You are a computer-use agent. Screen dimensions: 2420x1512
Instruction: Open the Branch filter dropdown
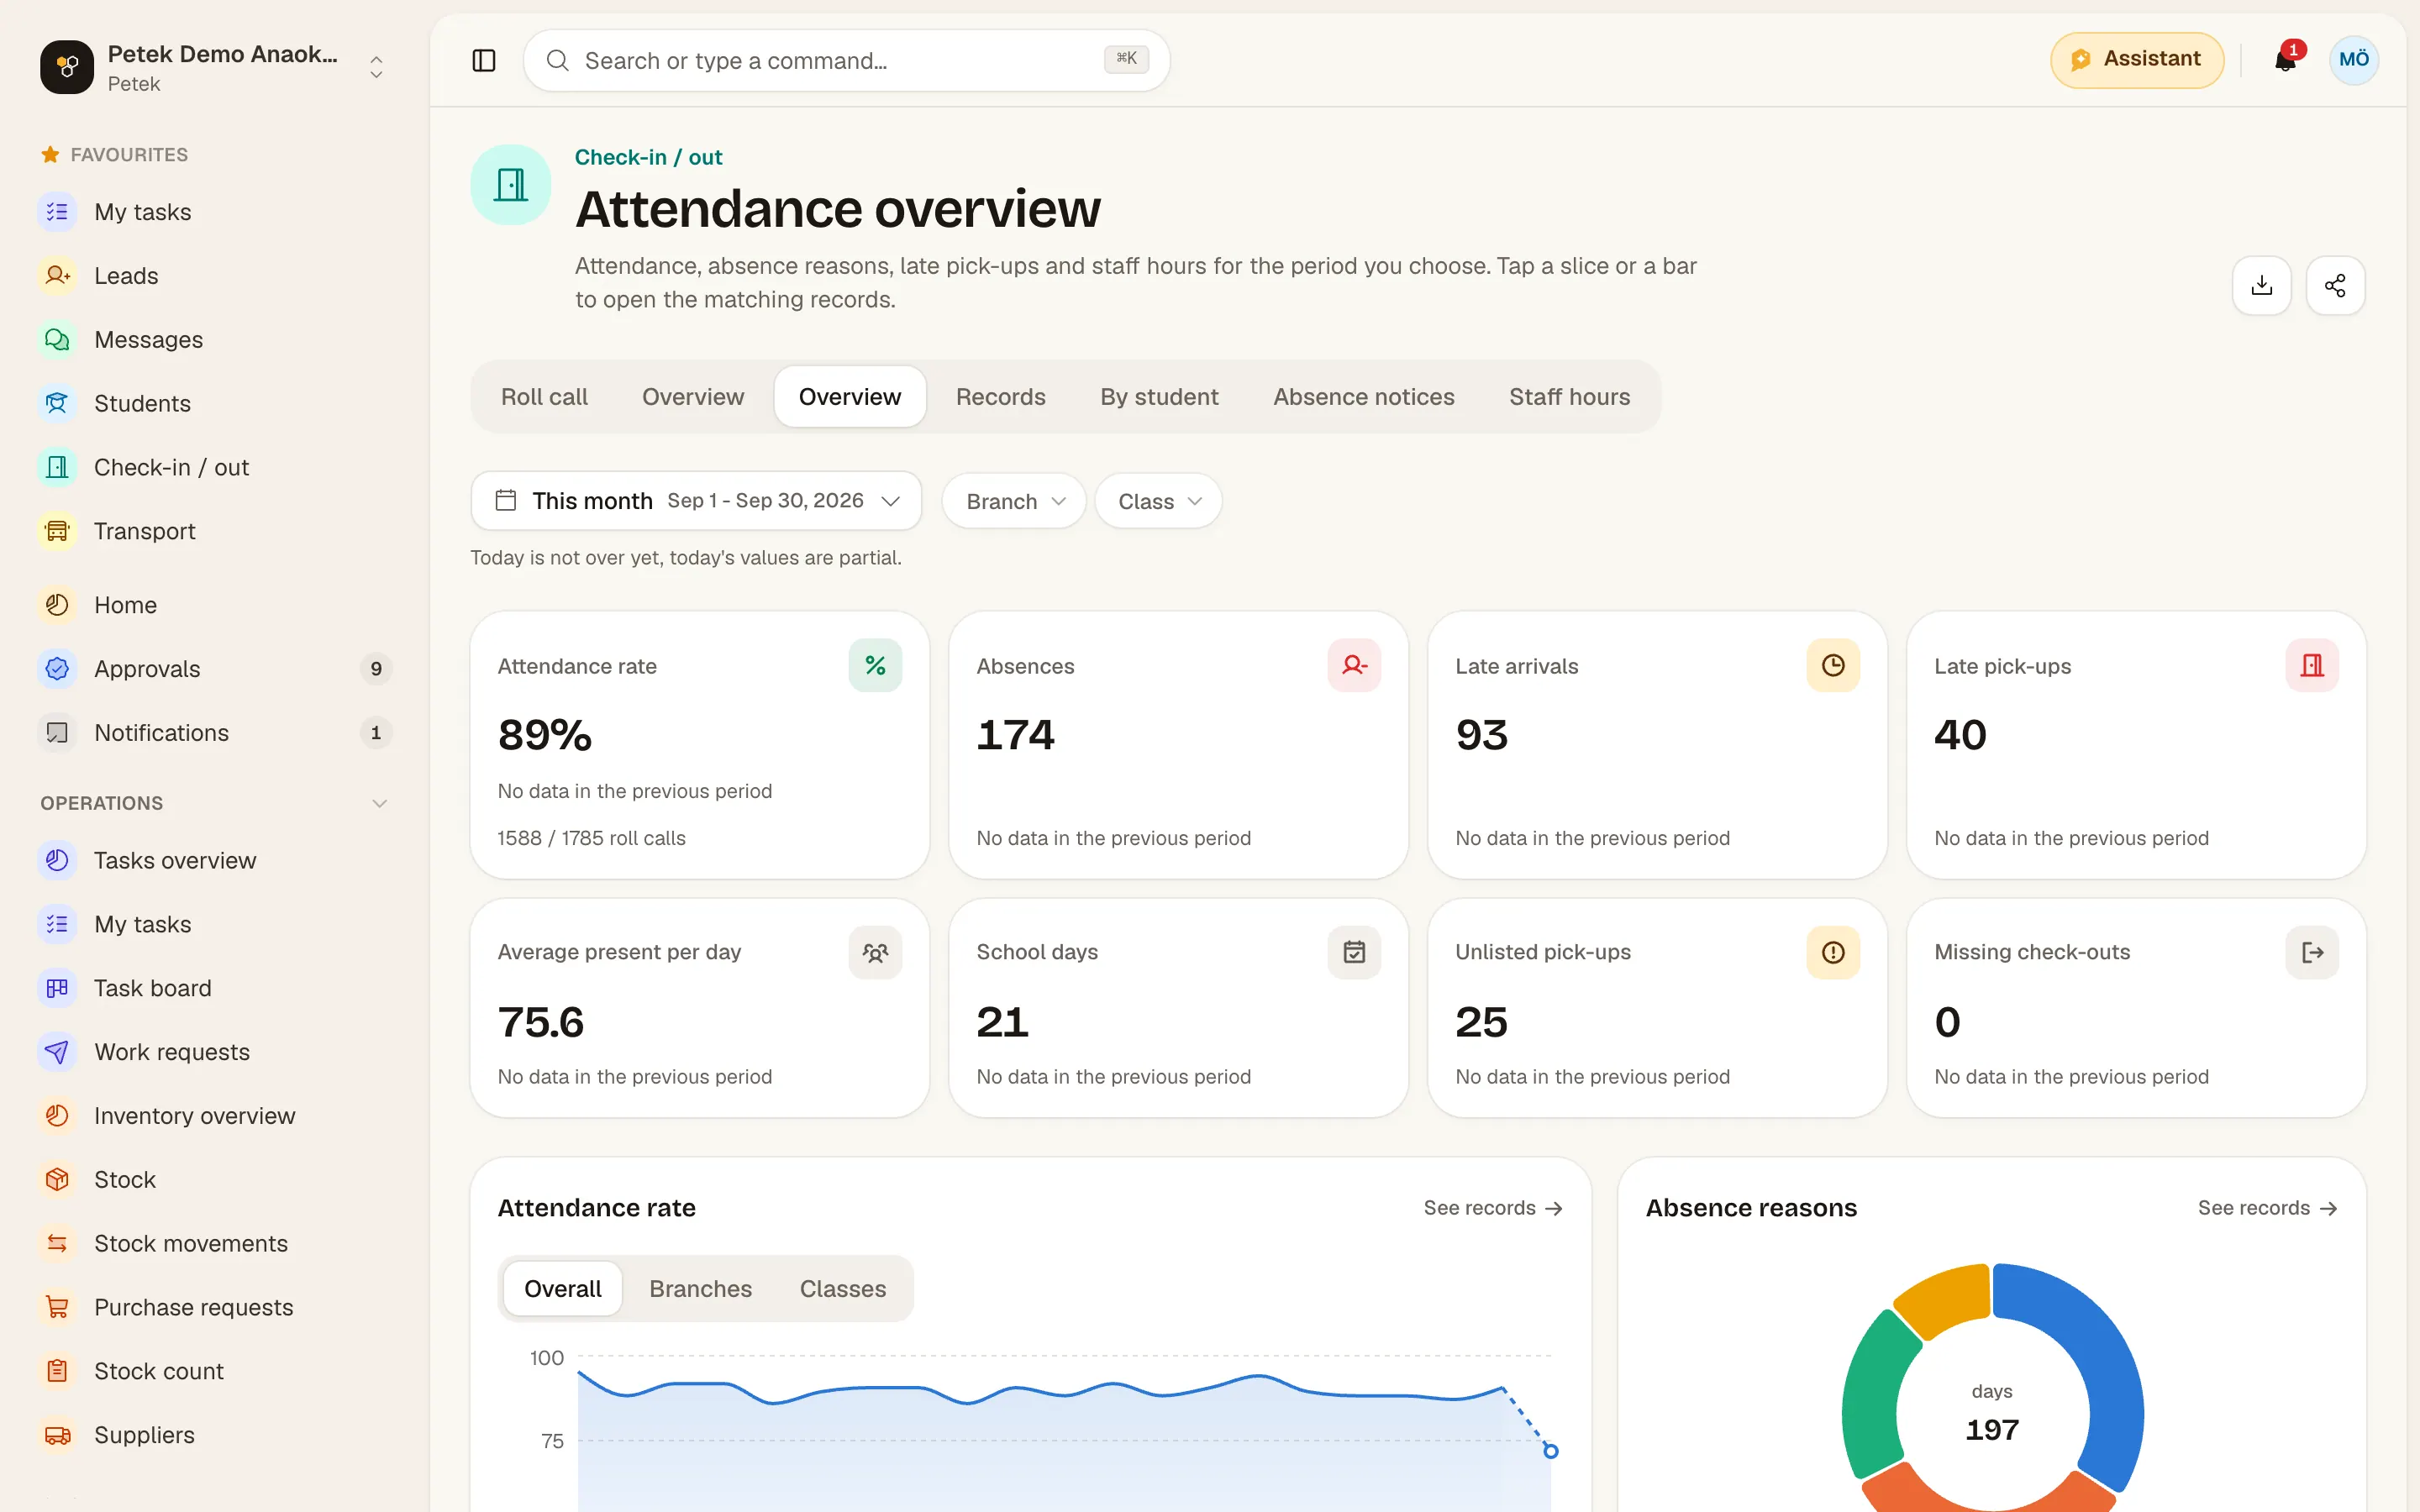[1014, 502]
